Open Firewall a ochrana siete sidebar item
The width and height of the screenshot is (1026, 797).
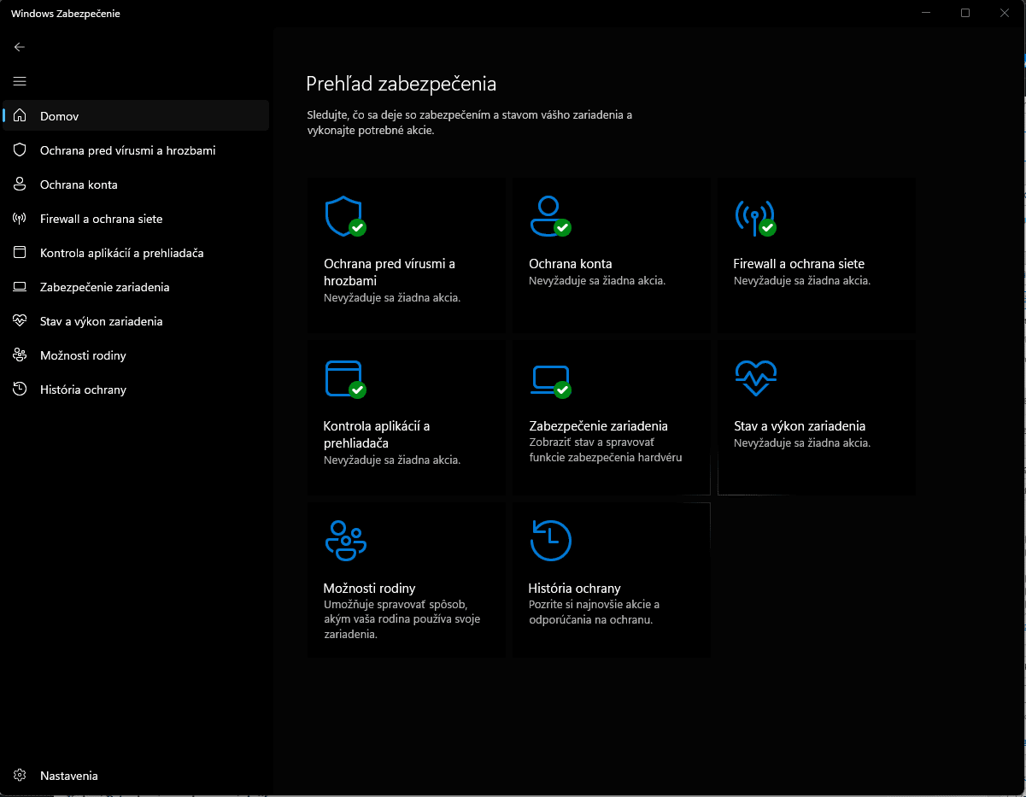coord(101,219)
